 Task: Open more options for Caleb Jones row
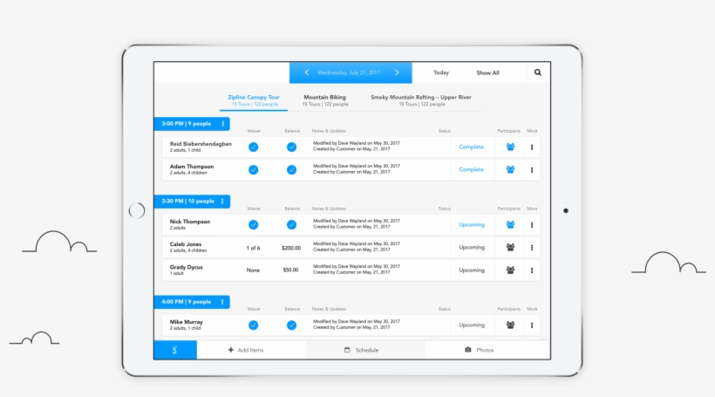(532, 247)
